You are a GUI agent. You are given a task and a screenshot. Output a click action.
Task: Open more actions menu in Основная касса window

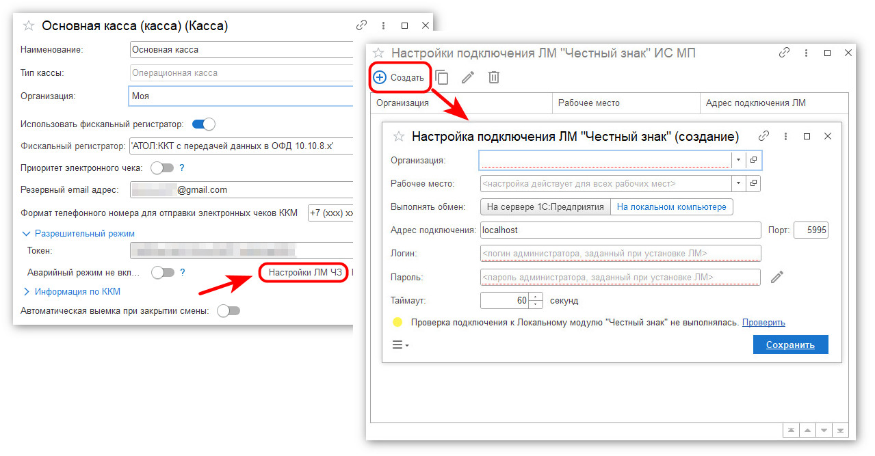coord(383,25)
